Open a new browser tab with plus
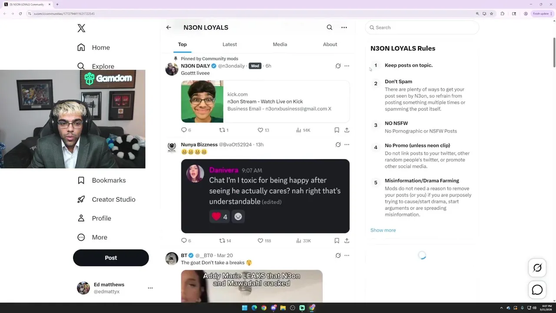Image resolution: width=556 pixels, height=313 pixels. coord(57,4)
